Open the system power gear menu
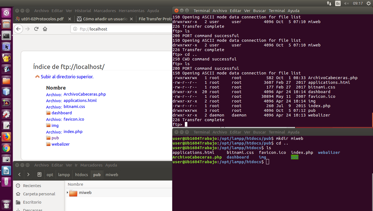Screen dimensions: 373x211 coord(368,3)
